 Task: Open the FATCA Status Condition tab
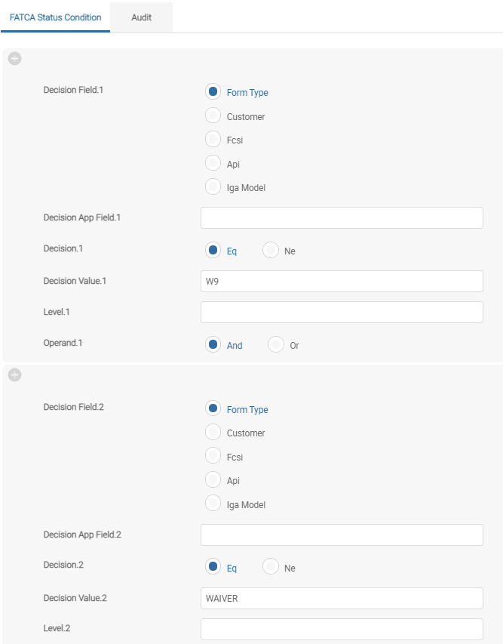coord(55,17)
